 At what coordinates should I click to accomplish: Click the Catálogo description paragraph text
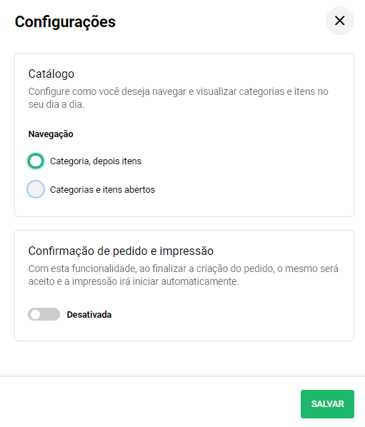(x=178, y=98)
